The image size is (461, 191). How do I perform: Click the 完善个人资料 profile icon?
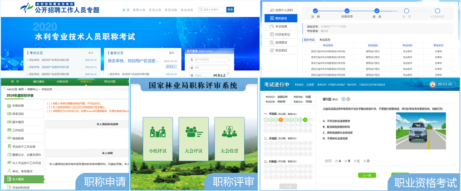272,10
